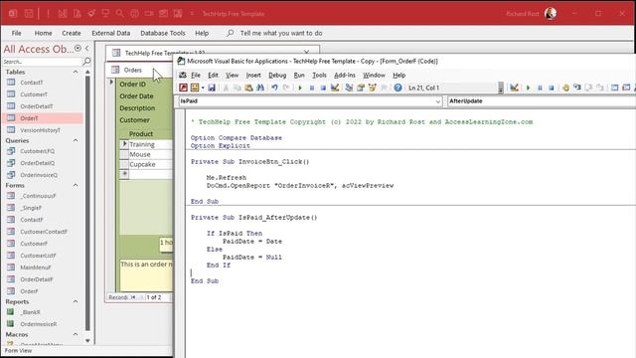Open the VBA editor Debug menu
Image resolution: width=636 pixels, height=358 pixels.
(x=277, y=76)
